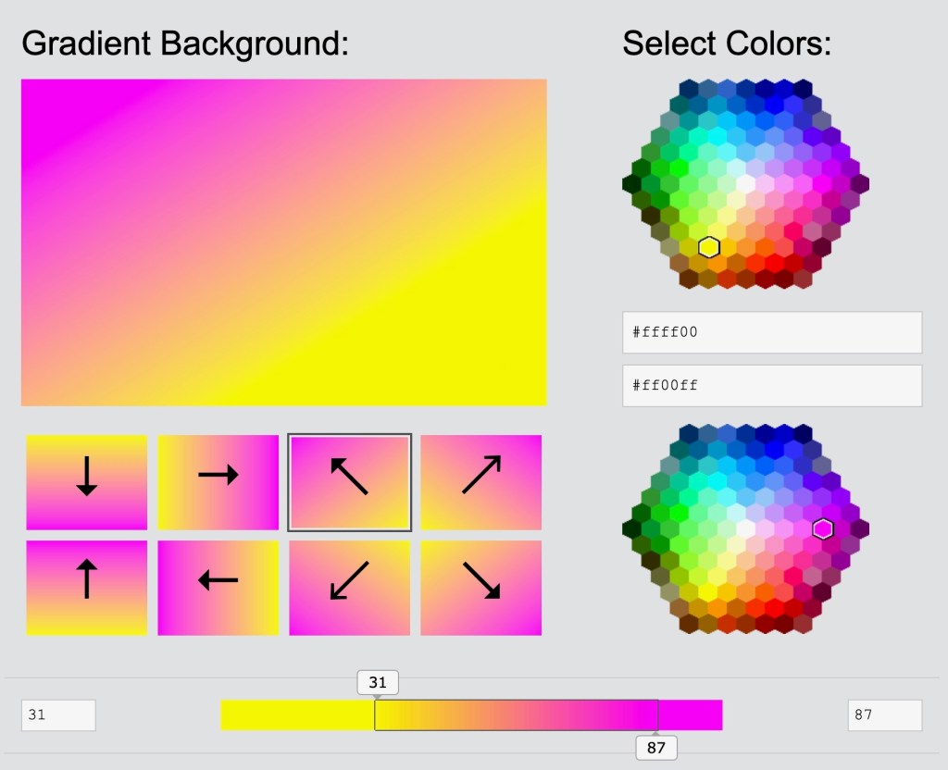
Task: Click the slider handle labeled 31
Action: pyautogui.click(x=378, y=684)
